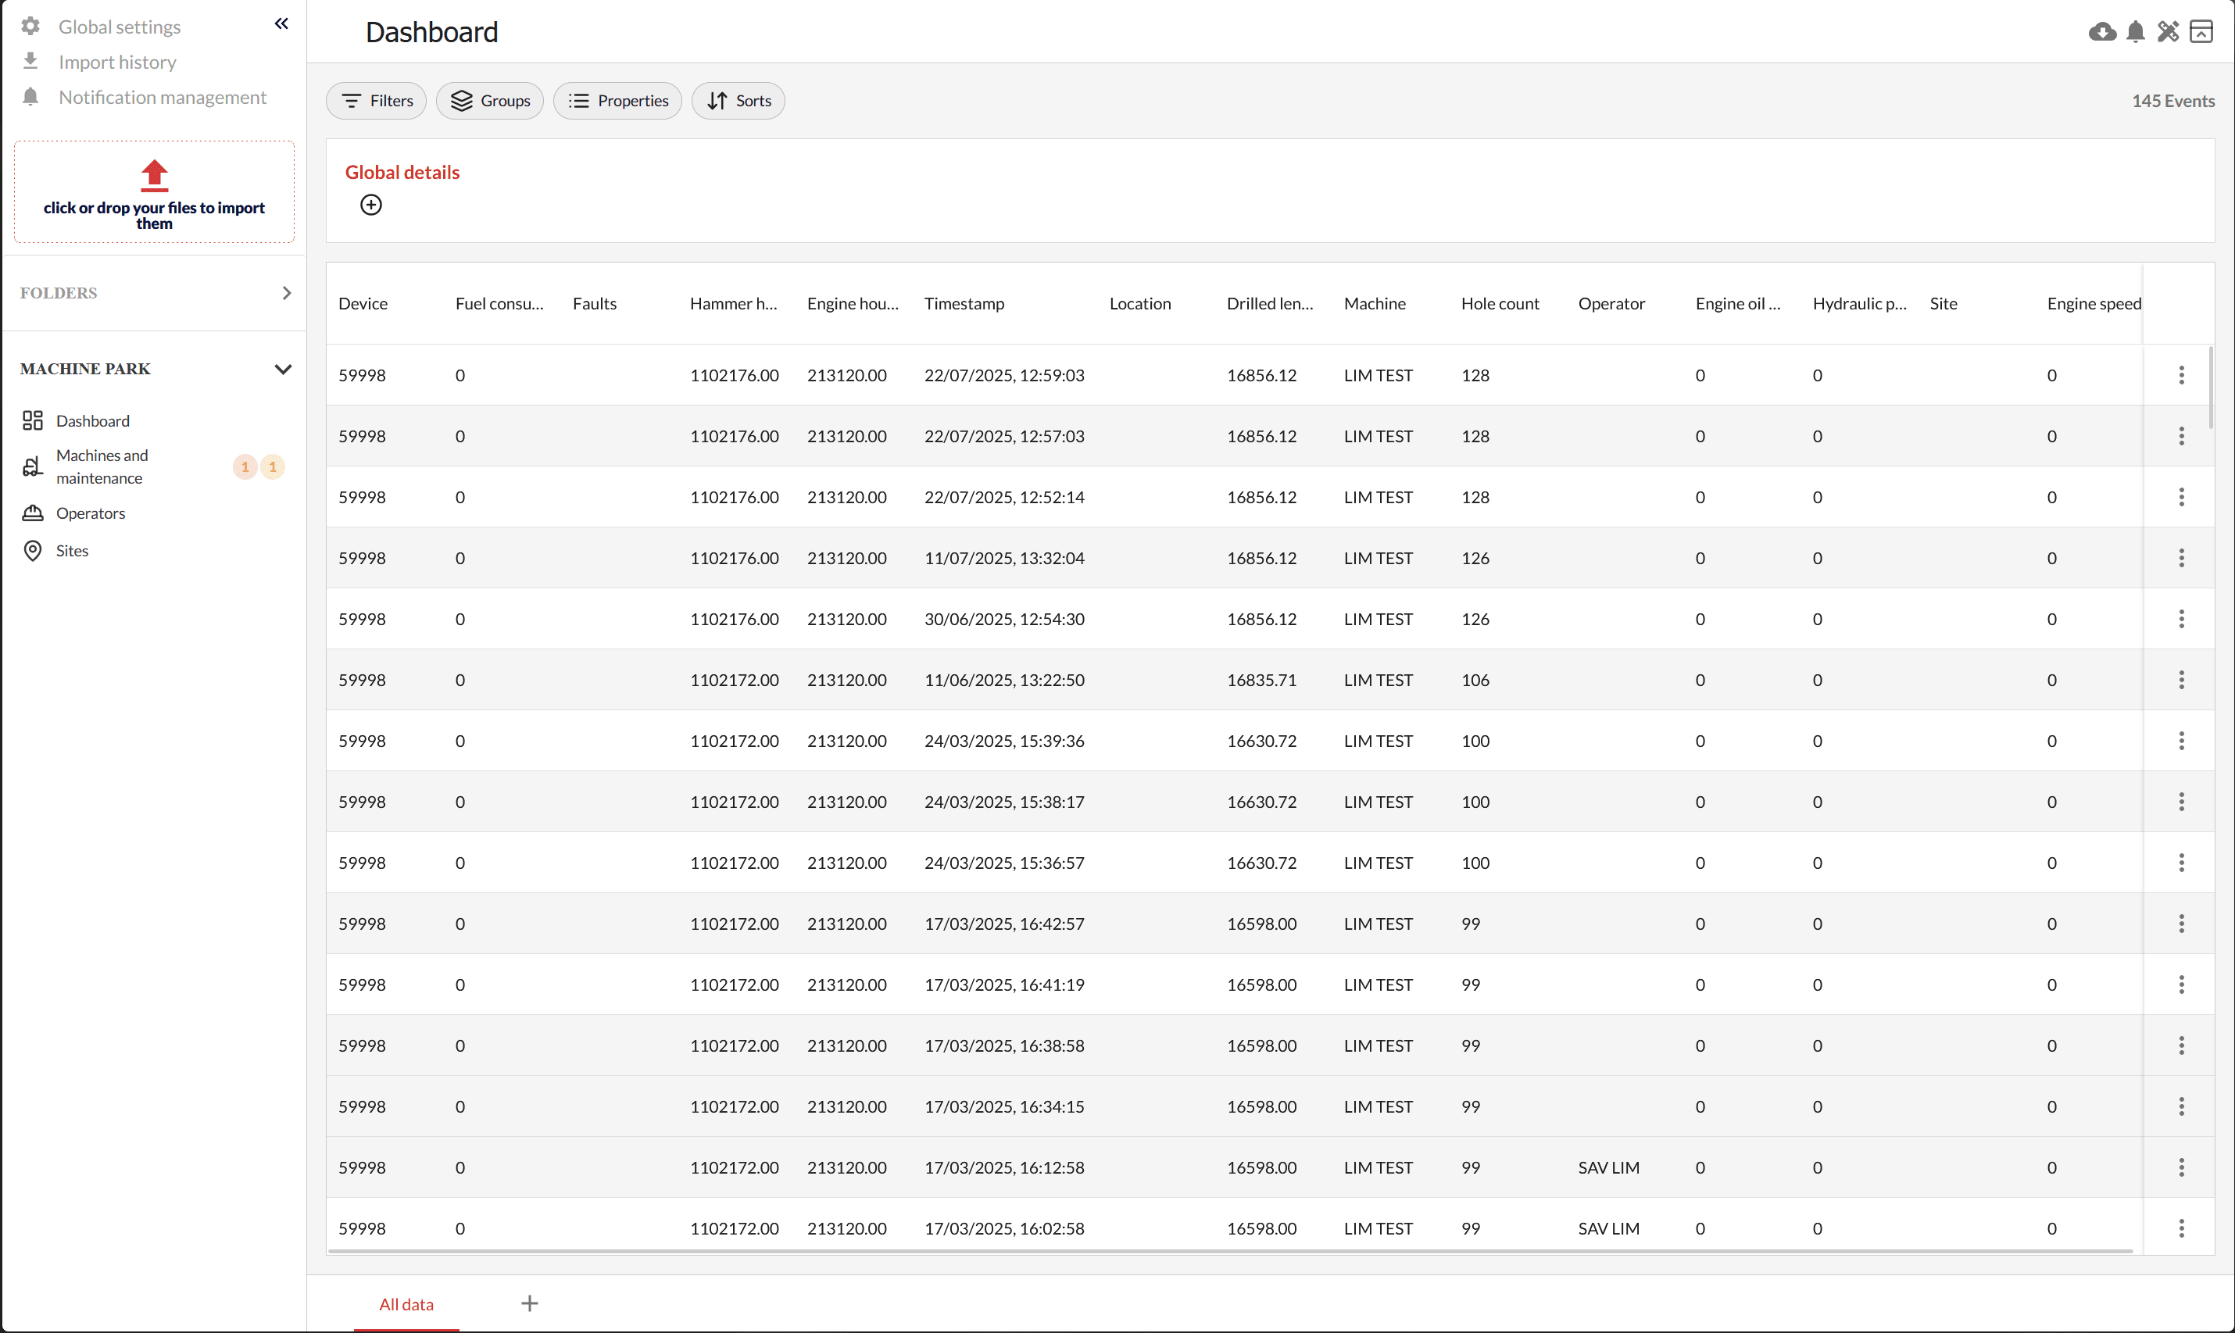Collapse the Machine Park section
The image size is (2235, 1333).
[283, 369]
